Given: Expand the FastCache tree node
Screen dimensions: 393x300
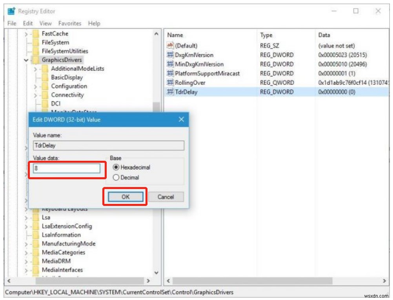Looking at the screenshot, I should (x=26, y=34).
